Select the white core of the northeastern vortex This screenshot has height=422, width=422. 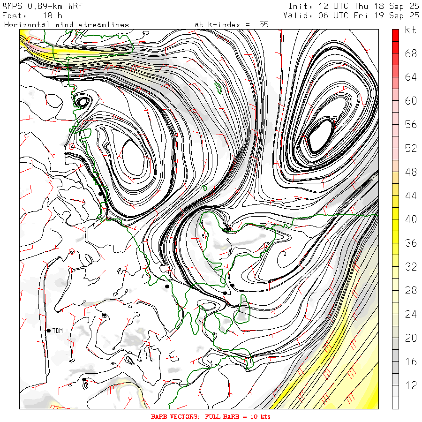321,136
